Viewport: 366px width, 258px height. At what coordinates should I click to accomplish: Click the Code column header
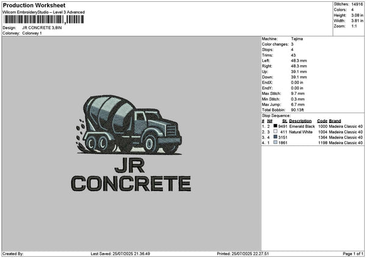pyautogui.click(x=322, y=120)
